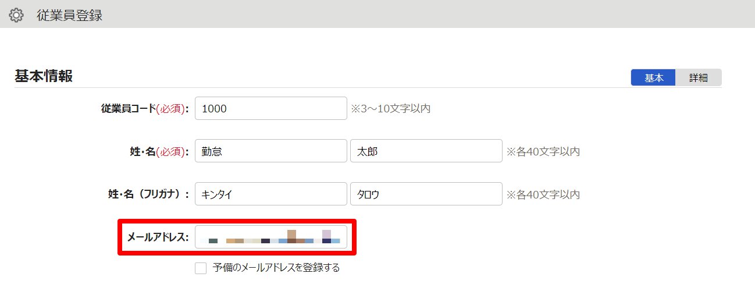
Task: Click the ※各40文字以内 hint beside 太郎
Action: pyautogui.click(x=543, y=151)
